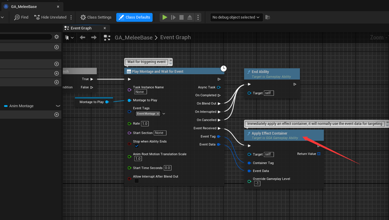Open Class Defaults
The width and height of the screenshot is (389, 220).
(x=134, y=17)
